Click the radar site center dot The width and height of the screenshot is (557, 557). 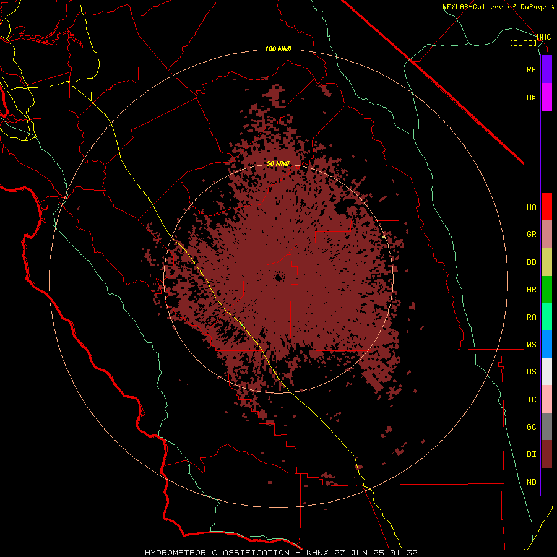click(278, 278)
